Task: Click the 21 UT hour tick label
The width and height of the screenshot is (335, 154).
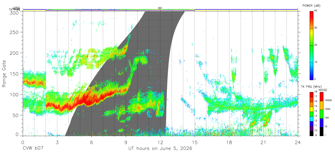Action: [x=263, y=142]
